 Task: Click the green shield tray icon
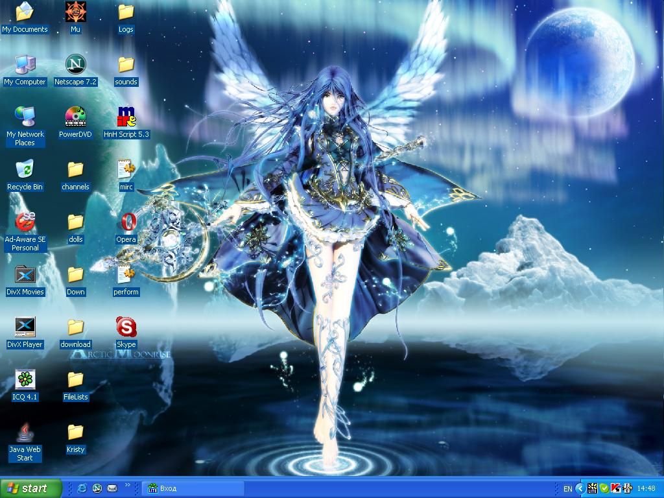coord(604,489)
